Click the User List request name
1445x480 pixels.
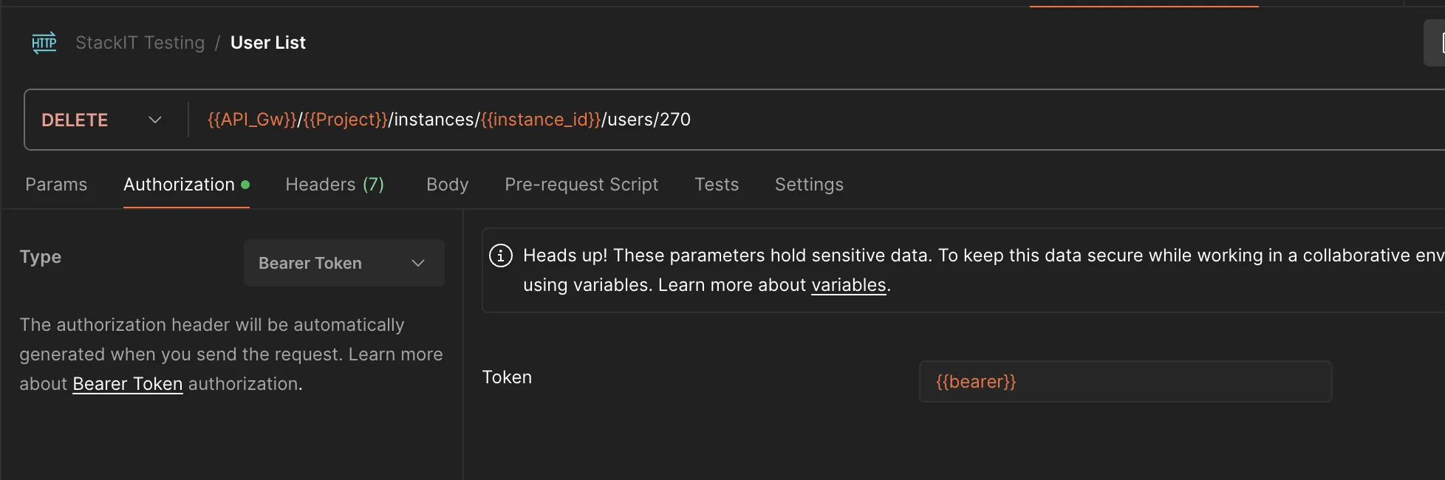point(268,43)
